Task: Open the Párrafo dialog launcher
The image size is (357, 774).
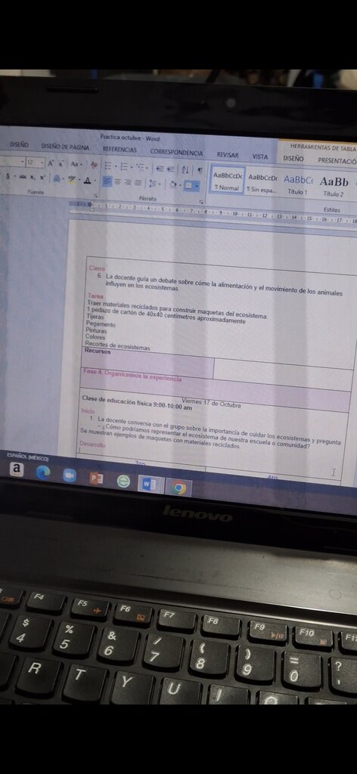Action: coord(201,202)
